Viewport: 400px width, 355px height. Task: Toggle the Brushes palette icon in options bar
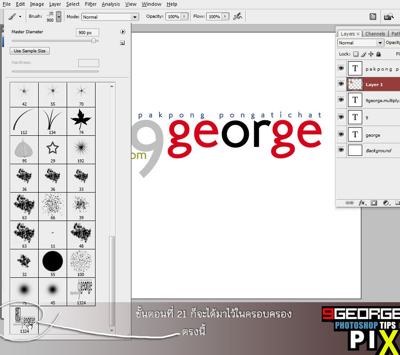pyautogui.click(x=373, y=16)
